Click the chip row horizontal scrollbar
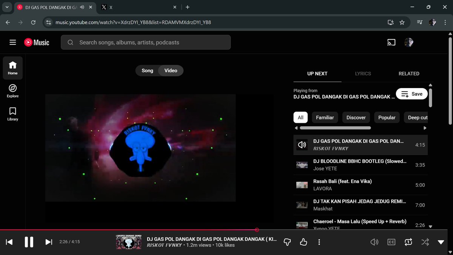The width and height of the screenshot is (453, 255). 336,128
